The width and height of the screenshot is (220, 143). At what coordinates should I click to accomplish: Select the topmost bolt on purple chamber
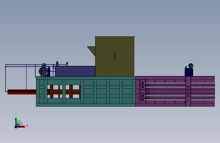(x=142, y=83)
